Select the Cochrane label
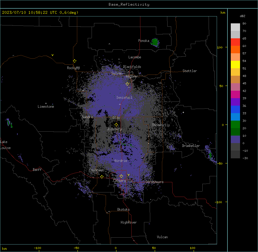 click(96, 170)
